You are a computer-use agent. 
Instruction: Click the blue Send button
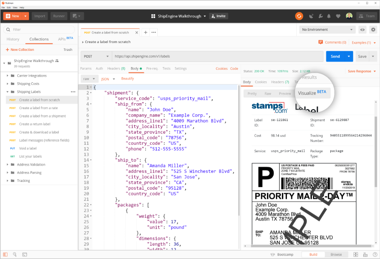(335, 56)
